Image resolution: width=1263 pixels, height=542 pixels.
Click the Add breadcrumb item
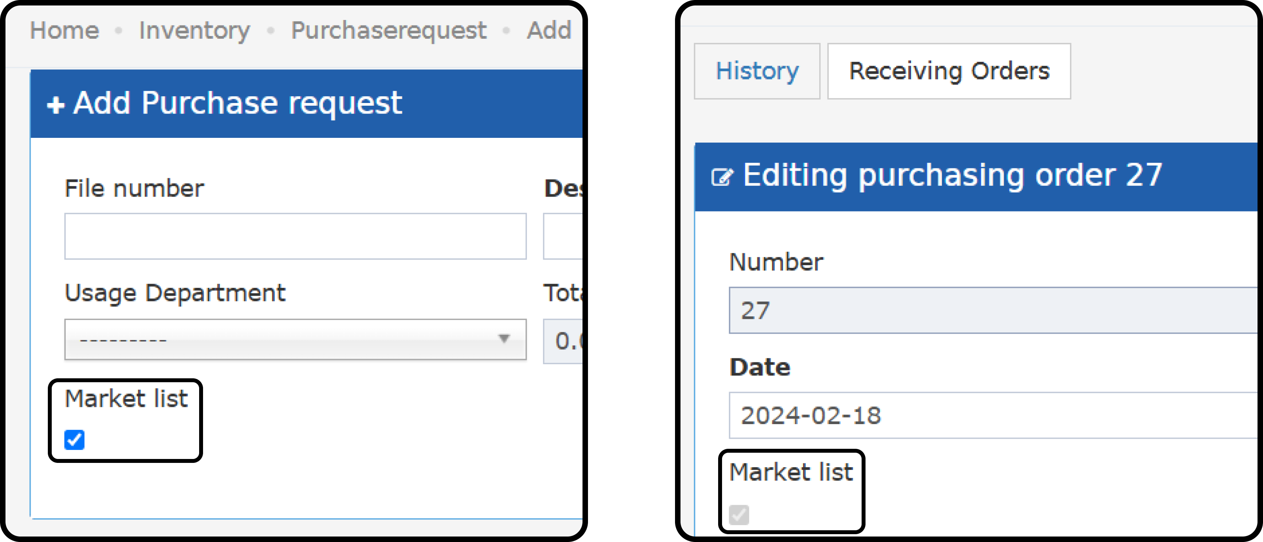[x=549, y=31]
